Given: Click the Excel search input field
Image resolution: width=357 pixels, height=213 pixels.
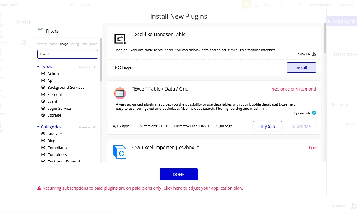Looking at the screenshot, I should click(x=67, y=54).
